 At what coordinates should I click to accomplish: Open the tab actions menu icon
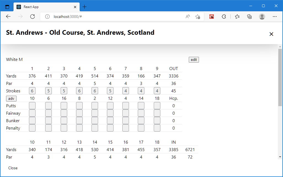pos(7,7)
